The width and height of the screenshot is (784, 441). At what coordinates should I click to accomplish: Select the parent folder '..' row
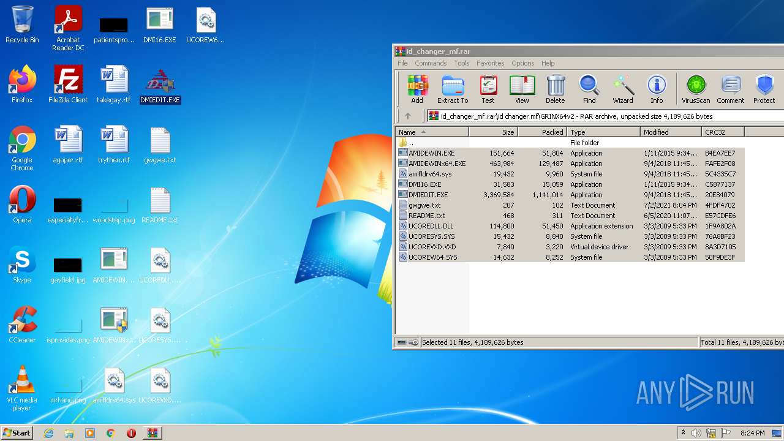[x=570, y=143]
